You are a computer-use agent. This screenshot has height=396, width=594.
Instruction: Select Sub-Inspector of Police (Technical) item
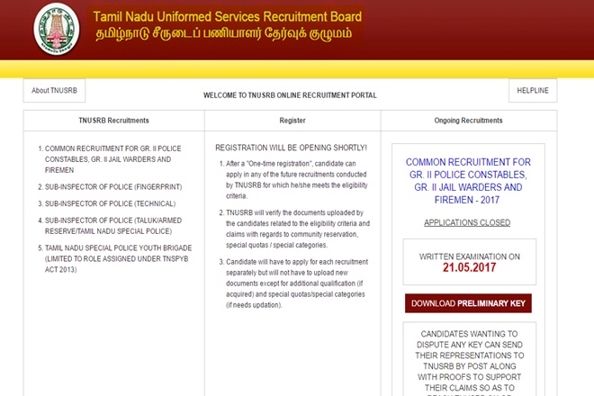point(110,203)
